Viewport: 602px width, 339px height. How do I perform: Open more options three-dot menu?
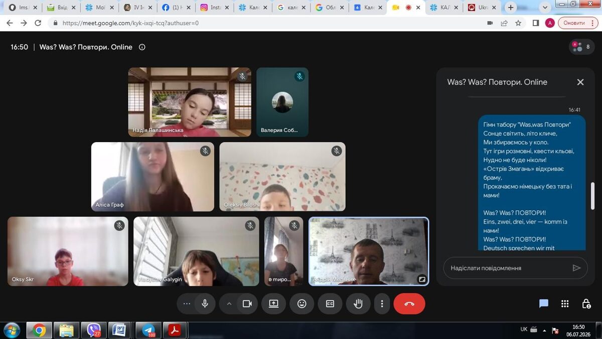pyautogui.click(x=382, y=303)
